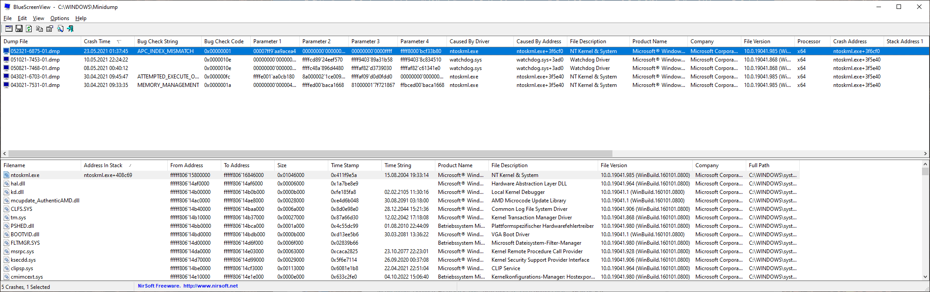Sort crashes by Crash Time column header
The height and width of the screenshot is (292, 930).
point(107,41)
